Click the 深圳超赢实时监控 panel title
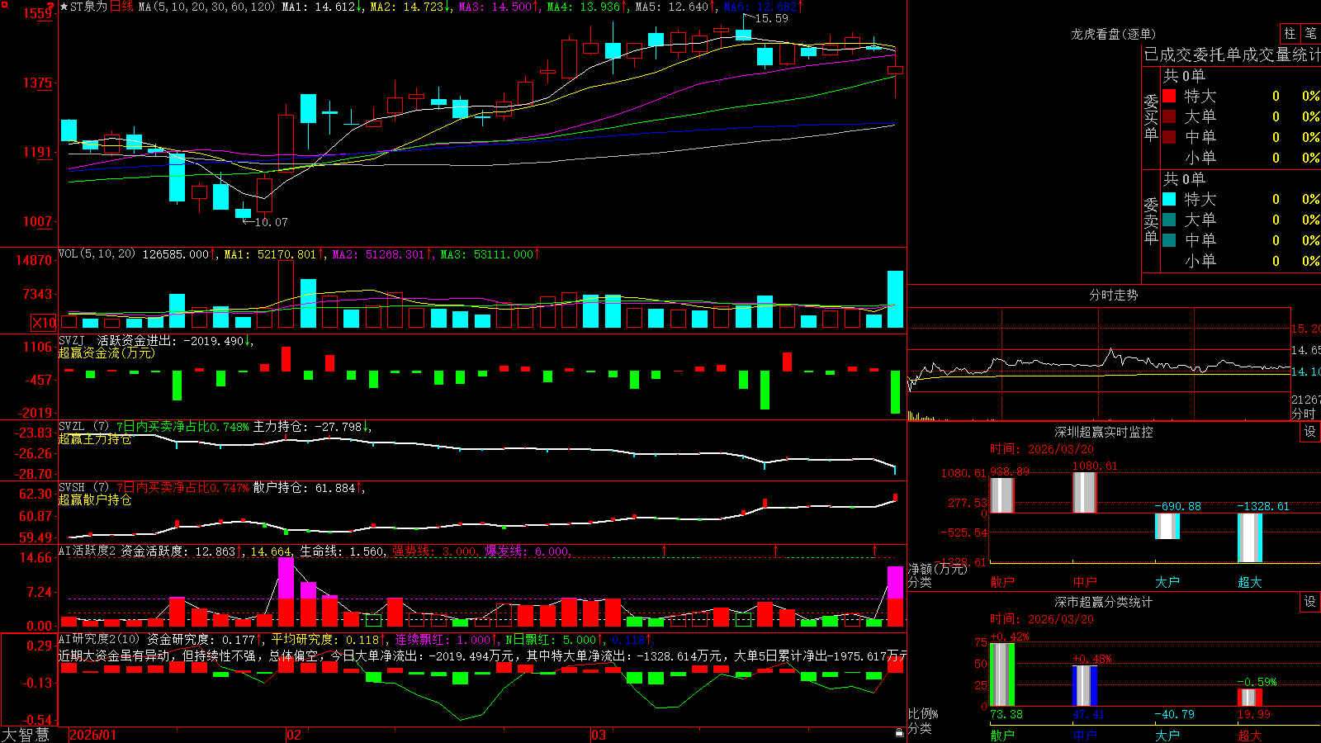Image resolution: width=1321 pixels, height=743 pixels. click(x=1103, y=432)
